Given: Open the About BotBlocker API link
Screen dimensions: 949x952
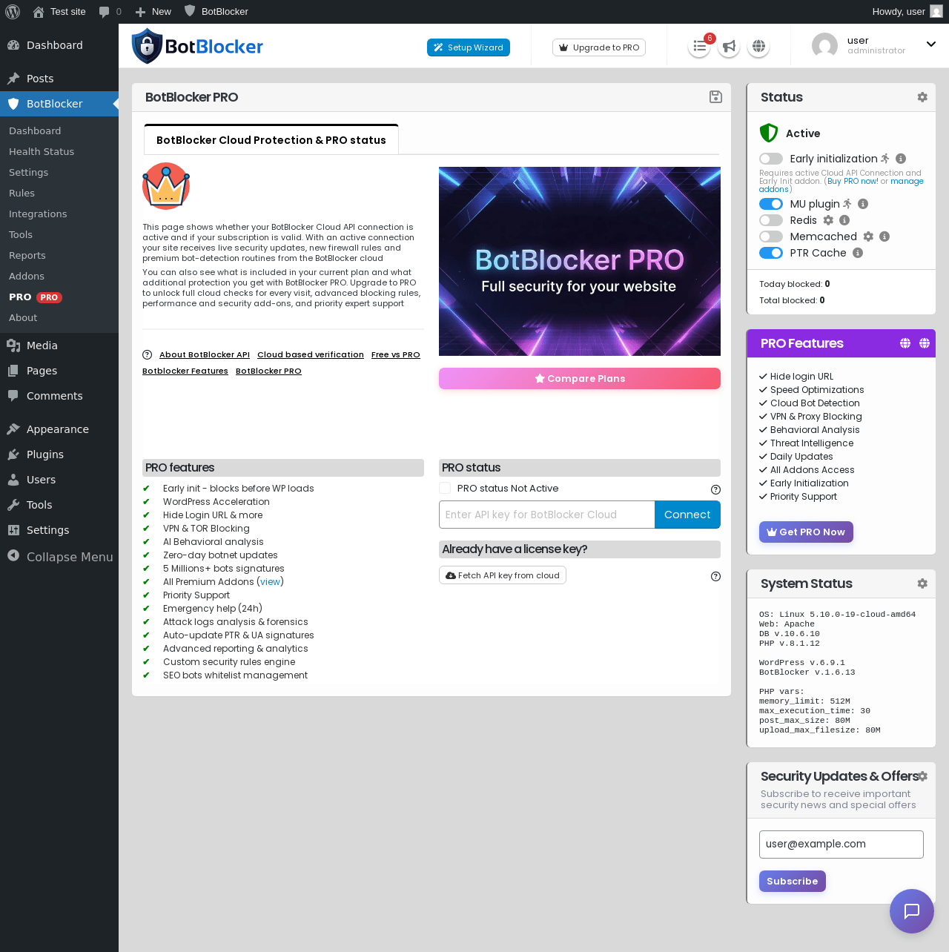Looking at the screenshot, I should pyautogui.click(x=205, y=355).
